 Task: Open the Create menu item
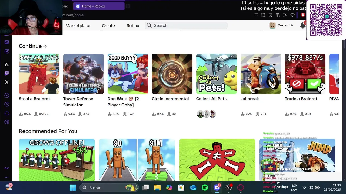coord(108,26)
